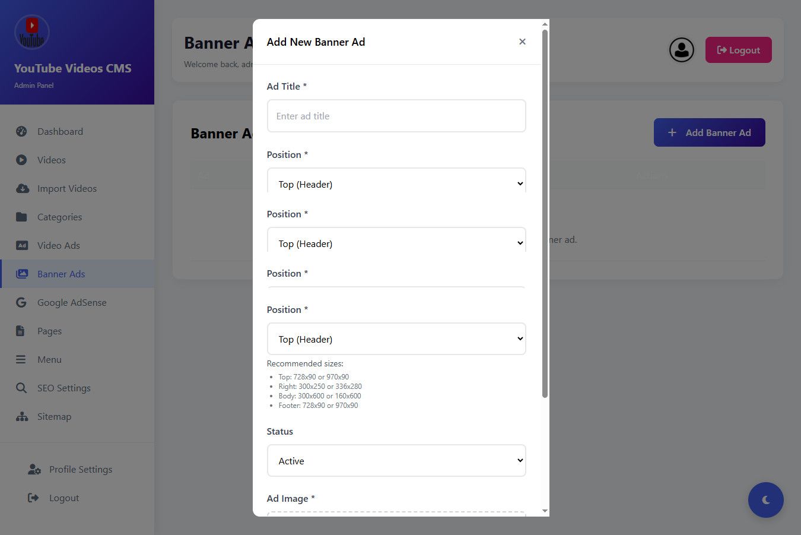Viewport: 801px width, 535px height.
Task: Click the pink Logout button
Action: click(738, 50)
